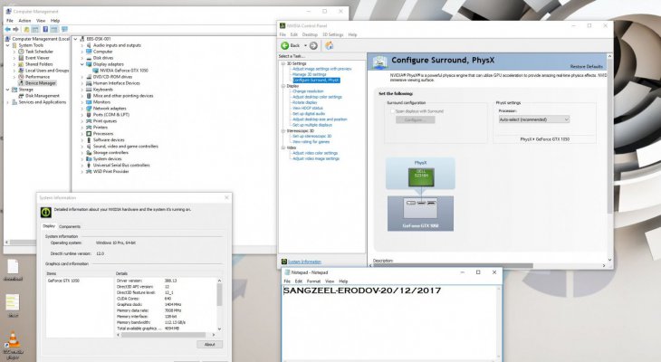The height and width of the screenshot is (362, 661).
Task: Click the Network adapters icon
Action: (x=89, y=109)
